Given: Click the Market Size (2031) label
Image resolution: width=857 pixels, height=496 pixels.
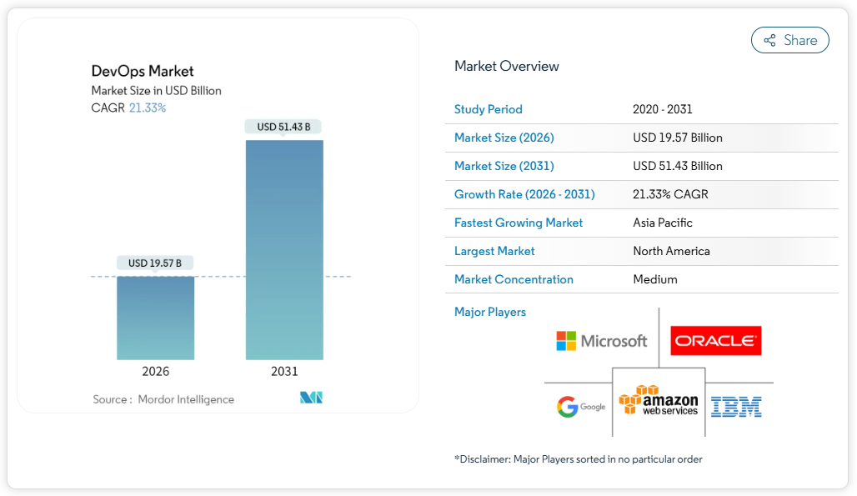Looking at the screenshot, I should 504,166.
